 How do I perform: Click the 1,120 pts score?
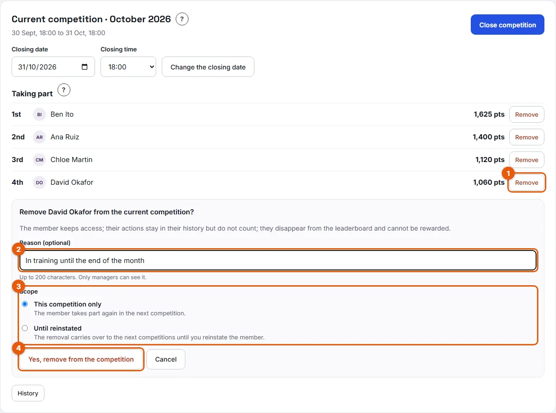[x=490, y=160]
